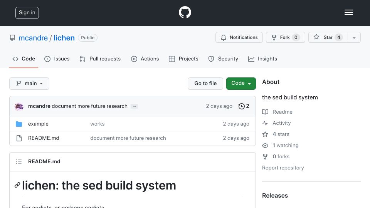Click the Readme link in About
Viewport: 370px width, 208px height.
coord(283,112)
